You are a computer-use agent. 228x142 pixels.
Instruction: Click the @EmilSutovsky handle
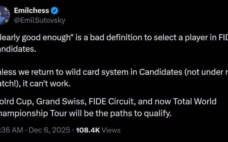pyautogui.click(x=39, y=20)
